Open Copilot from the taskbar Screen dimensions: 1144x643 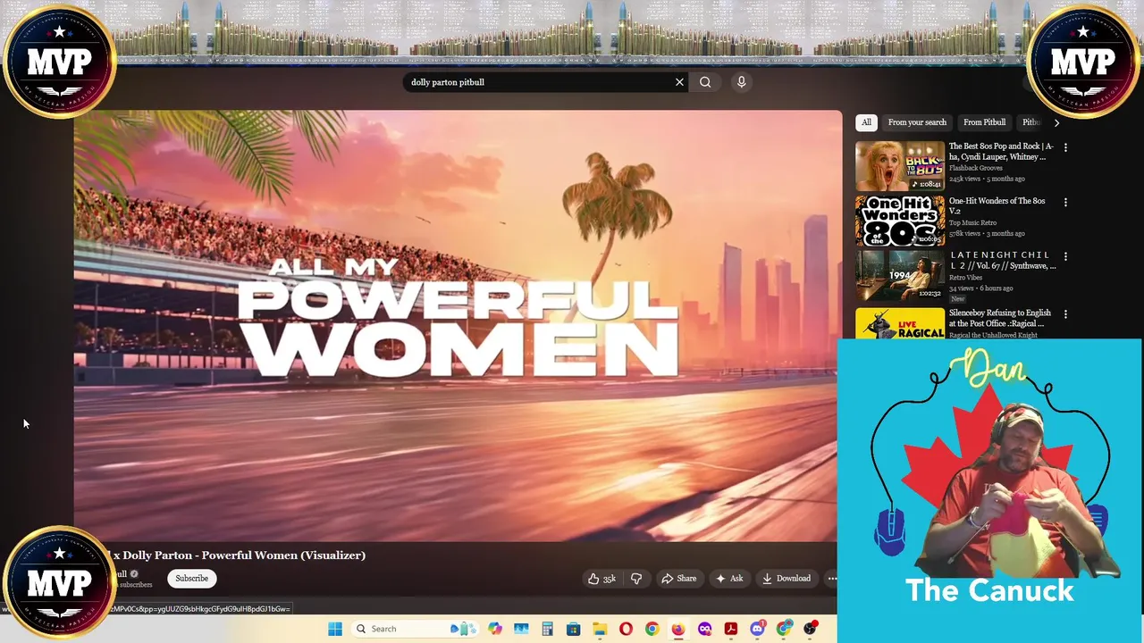point(495,629)
